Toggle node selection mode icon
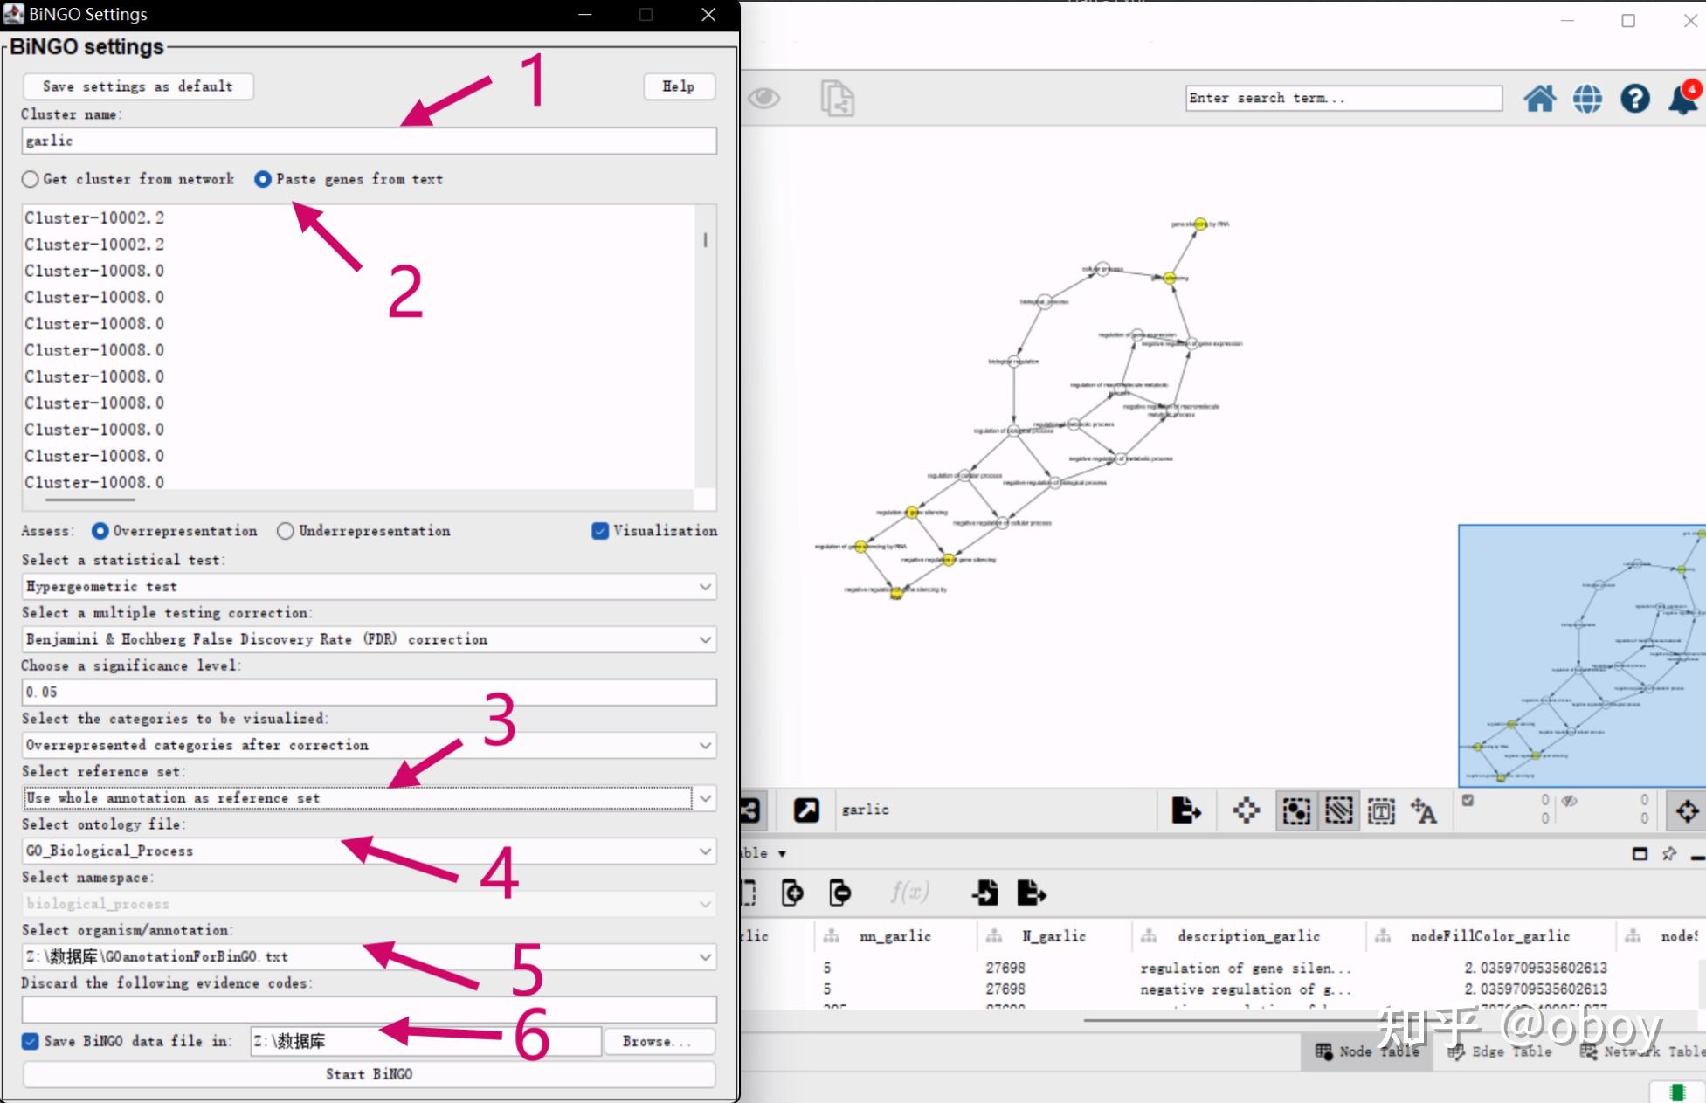Screen dimensions: 1706x1103 [1295, 811]
